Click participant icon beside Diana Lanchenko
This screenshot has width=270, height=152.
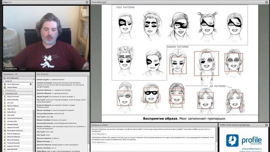pos(5,100)
